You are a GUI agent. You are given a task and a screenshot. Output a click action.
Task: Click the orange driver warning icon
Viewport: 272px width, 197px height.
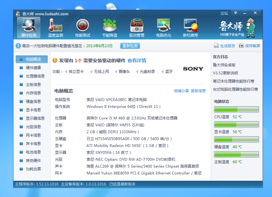point(55,60)
